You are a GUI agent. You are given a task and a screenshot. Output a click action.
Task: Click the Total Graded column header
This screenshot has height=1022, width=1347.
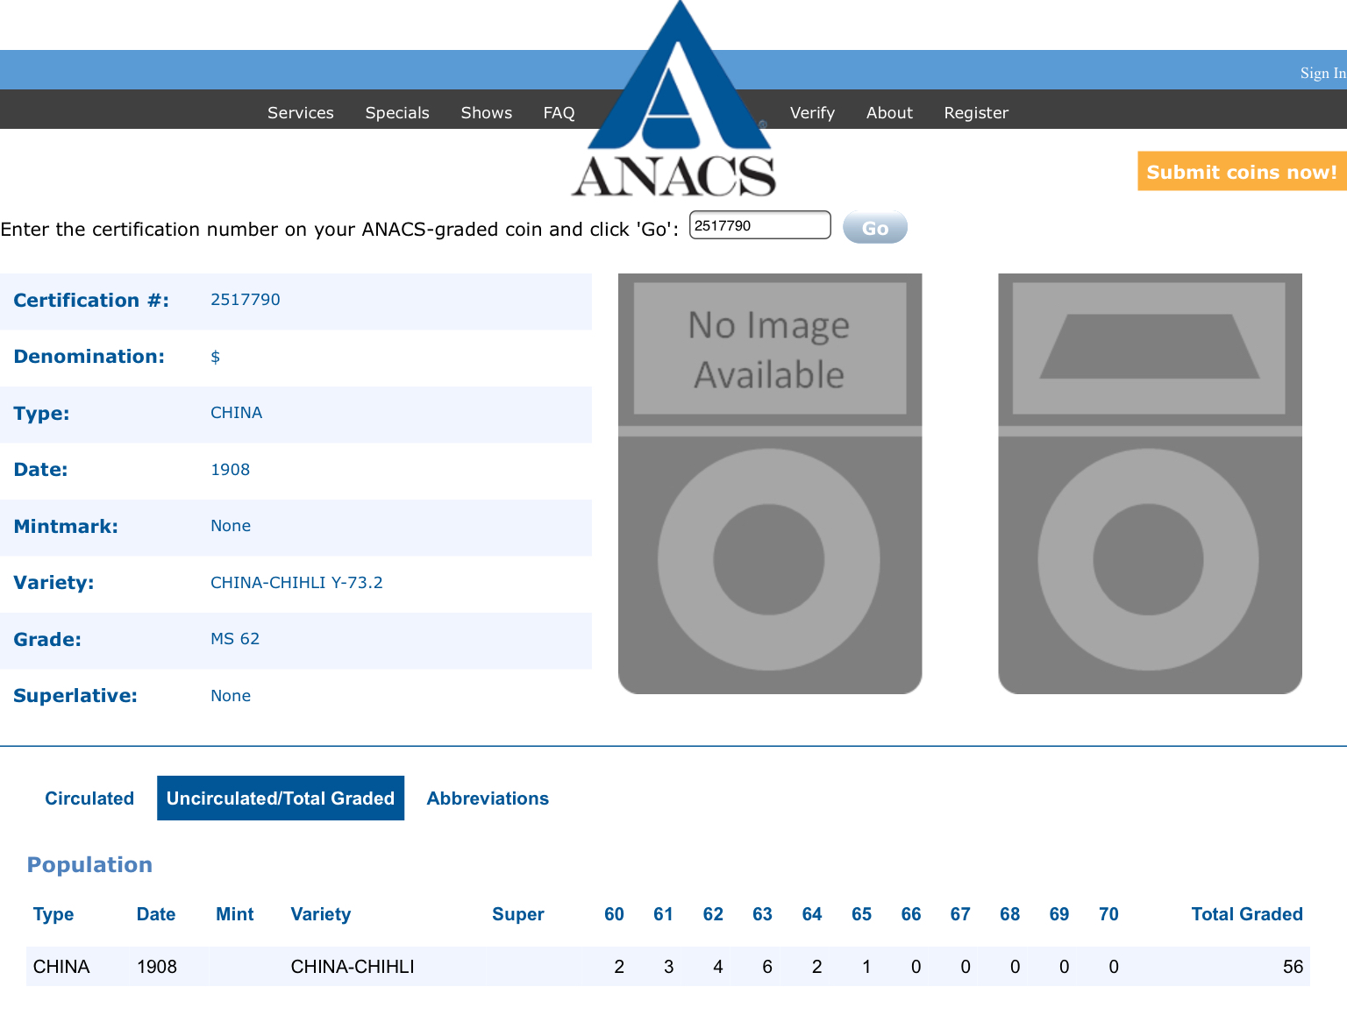[x=1247, y=914]
